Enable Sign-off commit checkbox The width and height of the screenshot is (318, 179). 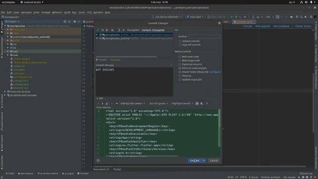(180, 45)
